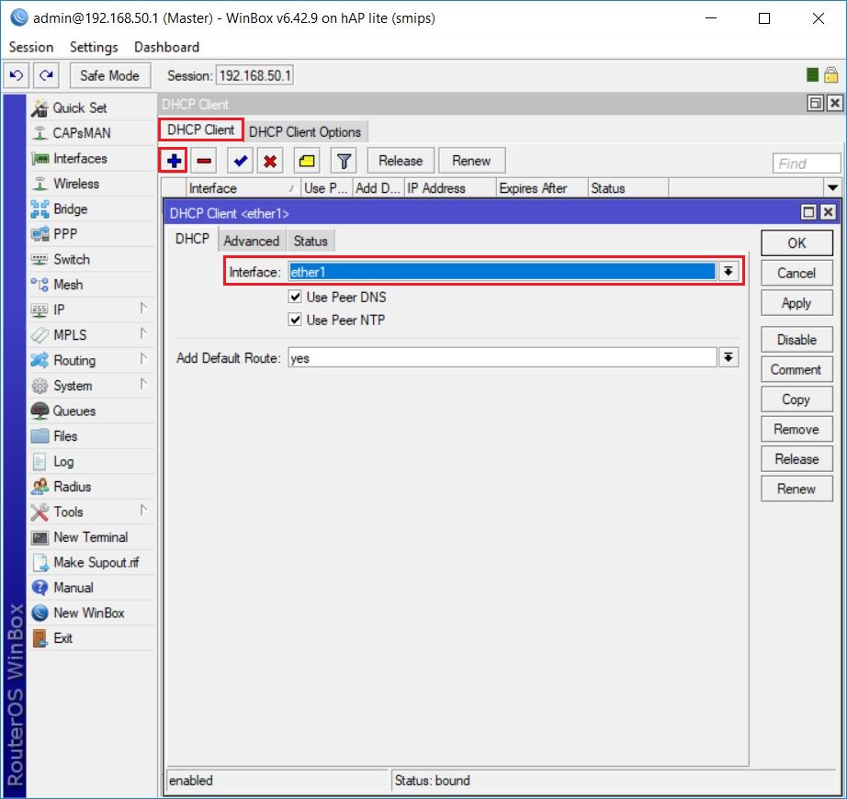The image size is (847, 799).
Task: Click the Copy button
Action: click(796, 399)
